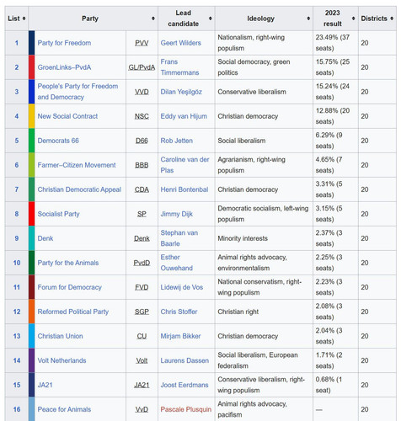
Task: Click the D66 abbreviation
Action: 142,141
